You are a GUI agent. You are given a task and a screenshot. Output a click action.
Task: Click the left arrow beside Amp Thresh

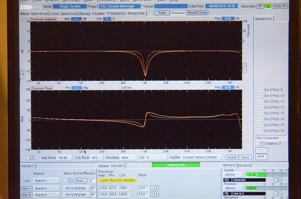click(23, 158)
